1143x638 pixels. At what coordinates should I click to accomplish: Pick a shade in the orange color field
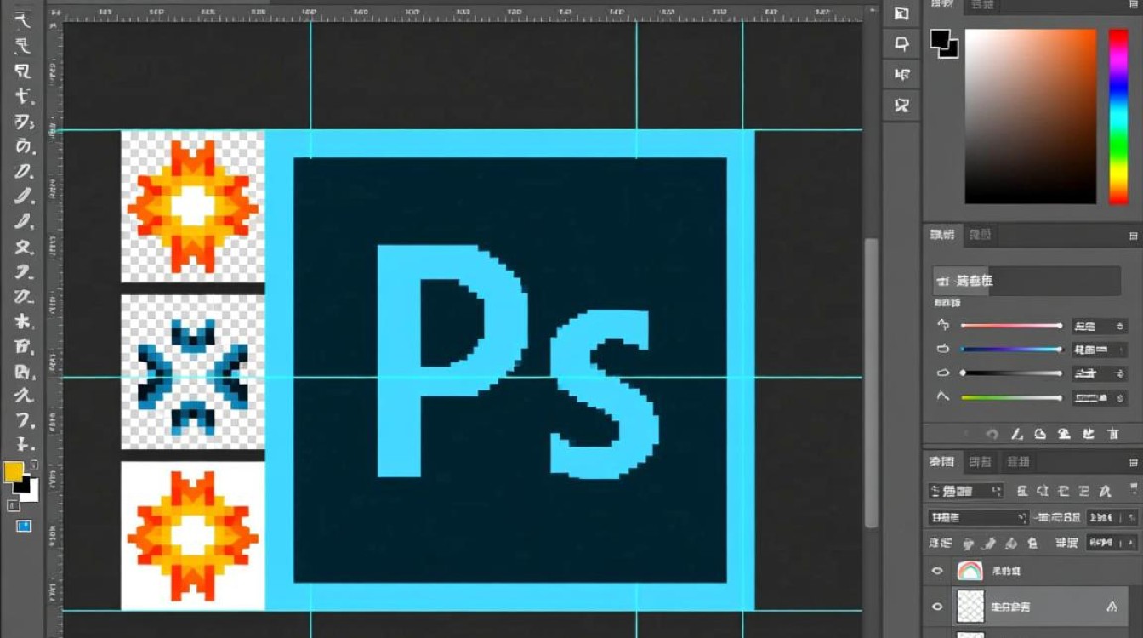coord(1030,117)
